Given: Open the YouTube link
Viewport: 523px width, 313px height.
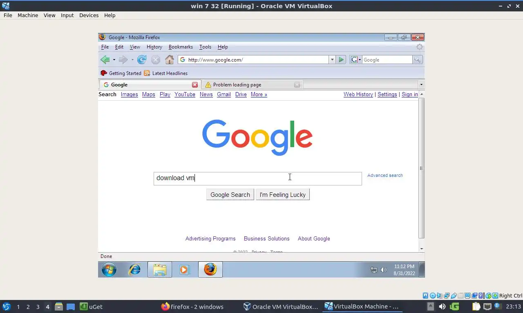Looking at the screenshot, I should click(185, 95).
